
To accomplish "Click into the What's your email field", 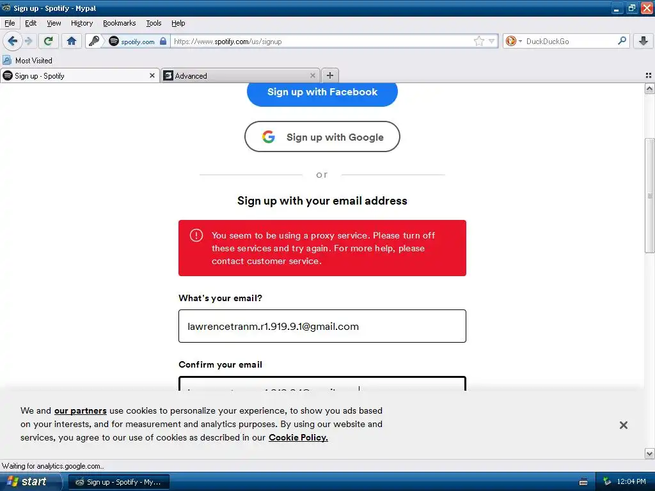I will tap(322, 326).
